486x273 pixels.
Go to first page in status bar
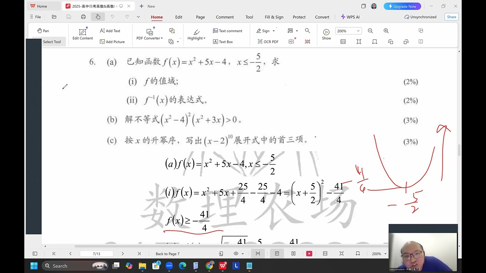pos(54,254)
